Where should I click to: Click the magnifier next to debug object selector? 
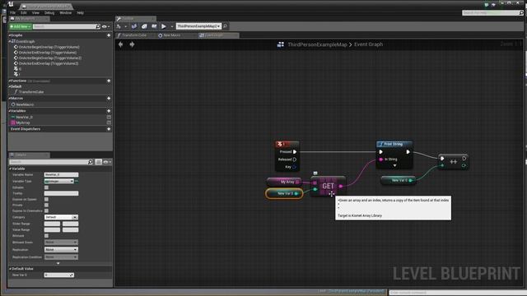pyautogui.click(x=225, y=26)
